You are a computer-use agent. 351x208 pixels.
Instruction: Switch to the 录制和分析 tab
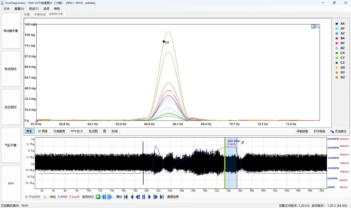click(x=56, y=14)
